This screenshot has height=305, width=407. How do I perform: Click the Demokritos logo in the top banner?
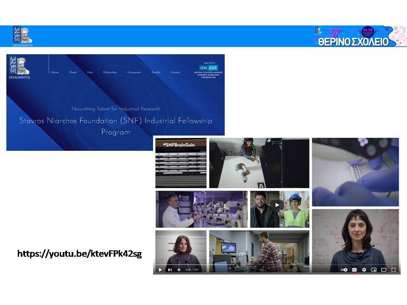[x=23, y=36]
